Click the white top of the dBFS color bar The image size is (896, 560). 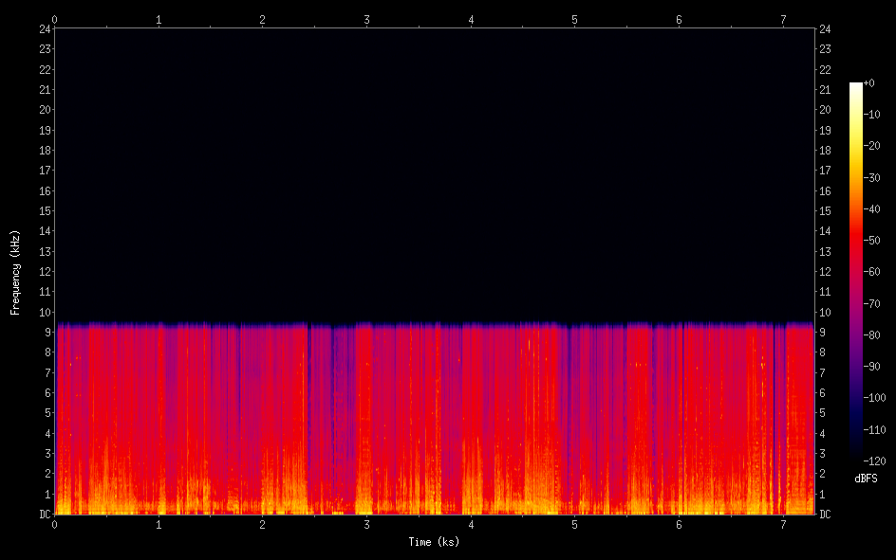coord(856,87)
